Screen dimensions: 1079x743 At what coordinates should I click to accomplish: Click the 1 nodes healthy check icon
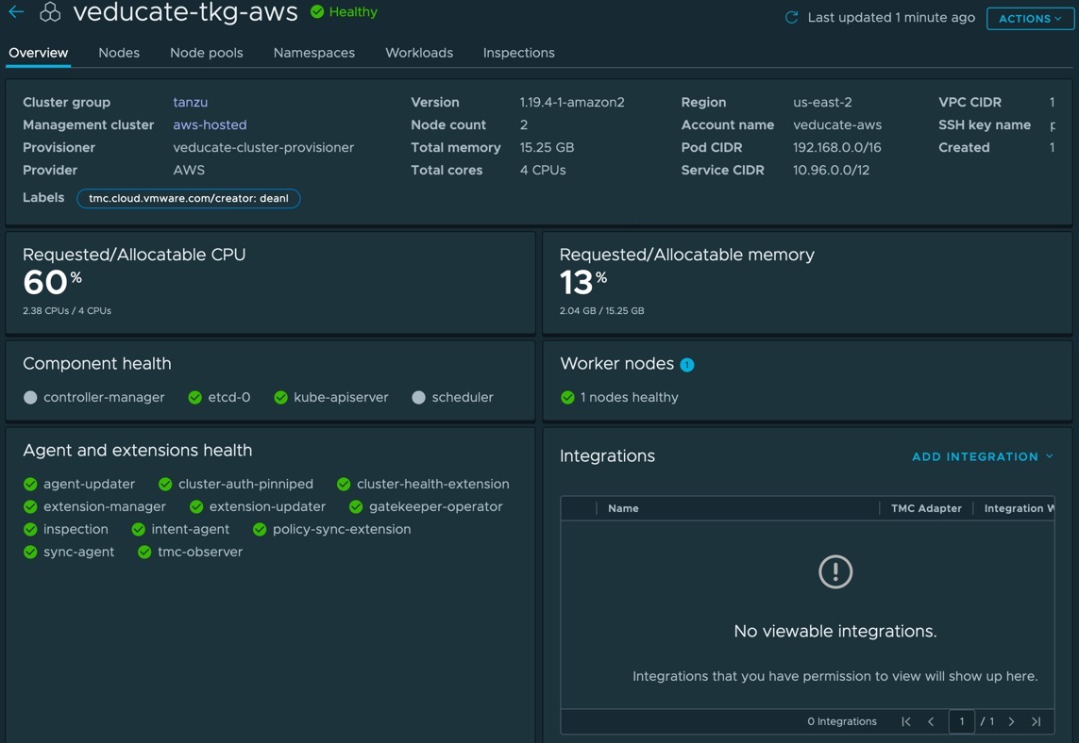point(567,397)
